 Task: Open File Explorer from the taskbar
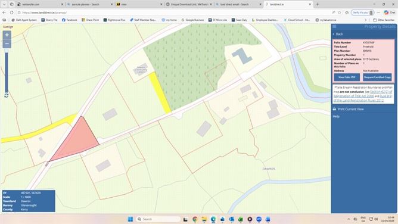click(204, 219)
